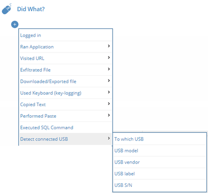Select USB label submenu option
208x193 pixels.
point(160,174)
